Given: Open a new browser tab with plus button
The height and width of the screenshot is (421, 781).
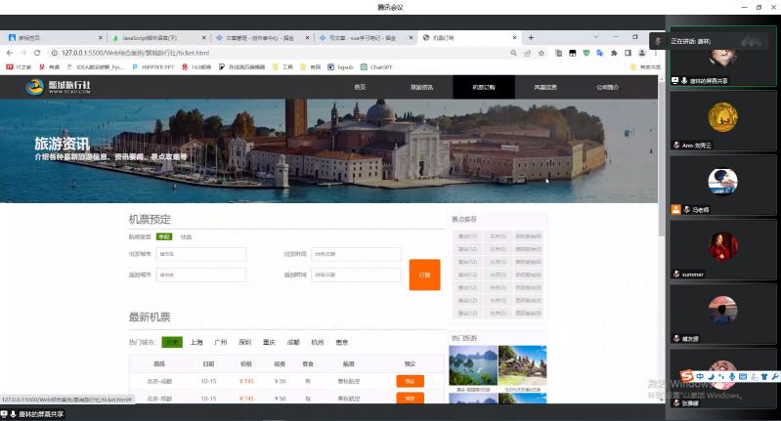Looking at the screenshot, I should [x=532, y=37].
